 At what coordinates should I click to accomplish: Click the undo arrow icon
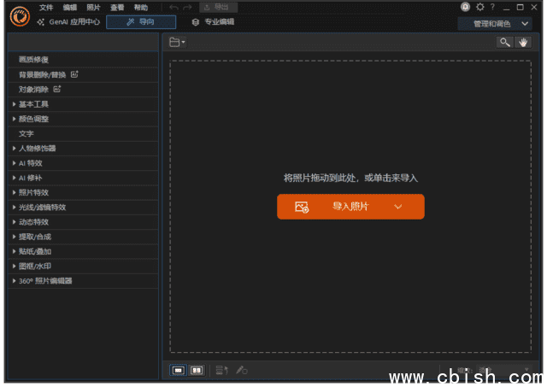[x=174, y=7]
